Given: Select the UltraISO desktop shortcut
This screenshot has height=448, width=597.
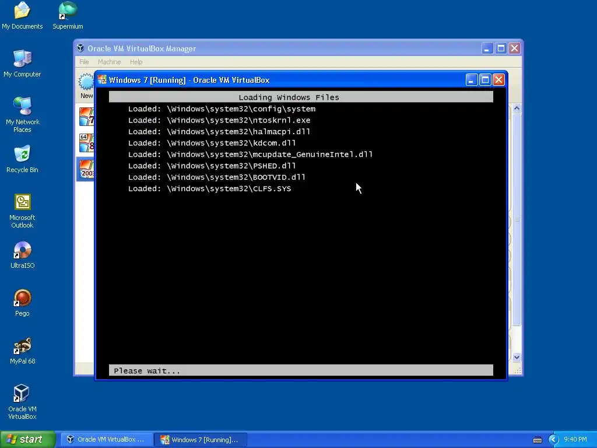Looking at the screenshot, I should 22,254.
